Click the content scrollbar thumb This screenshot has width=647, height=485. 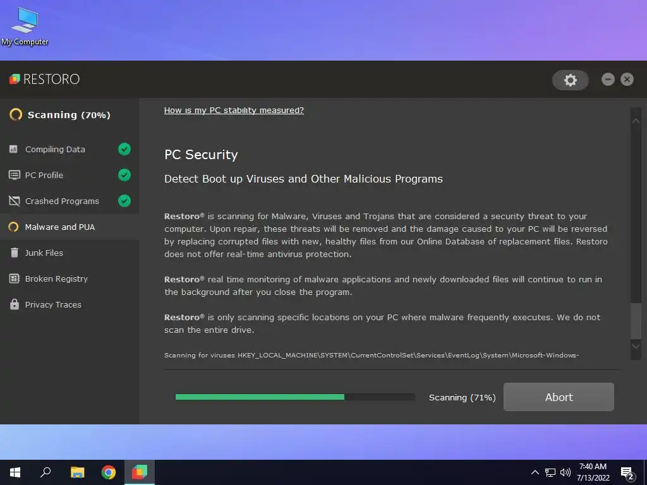click(x=636, y=320)
